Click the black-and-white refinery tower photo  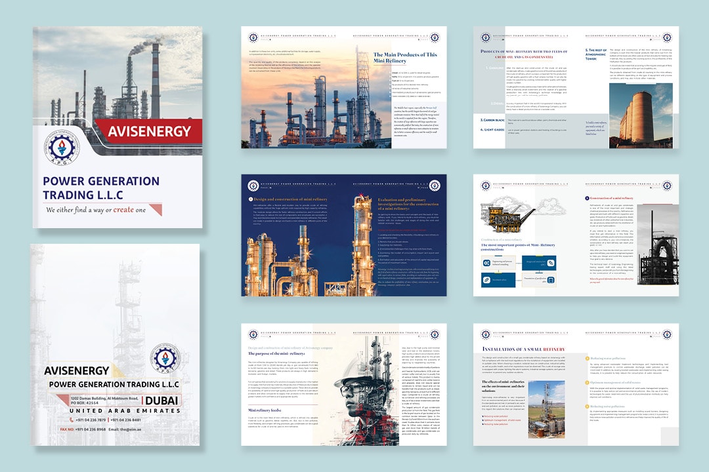658,245
